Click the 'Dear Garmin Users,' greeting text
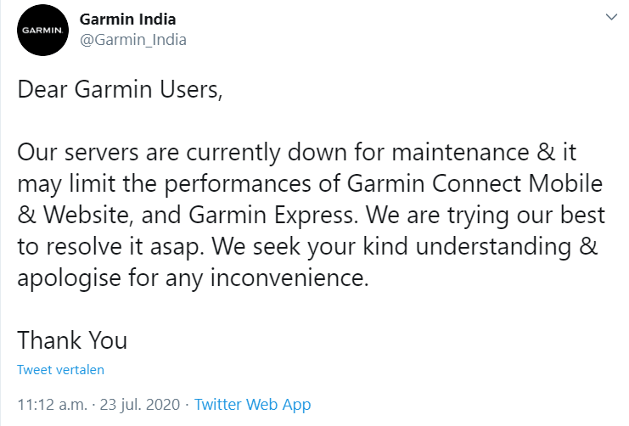This screenshot has height=426, width=629. pos(120,91)
